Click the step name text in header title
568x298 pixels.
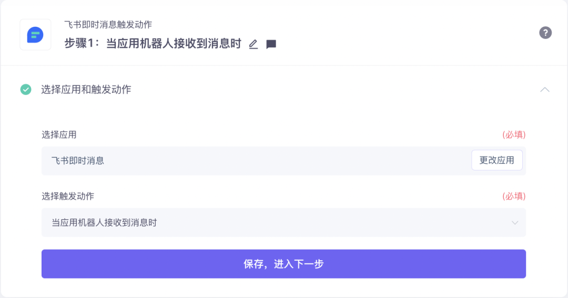pos(174,44)
